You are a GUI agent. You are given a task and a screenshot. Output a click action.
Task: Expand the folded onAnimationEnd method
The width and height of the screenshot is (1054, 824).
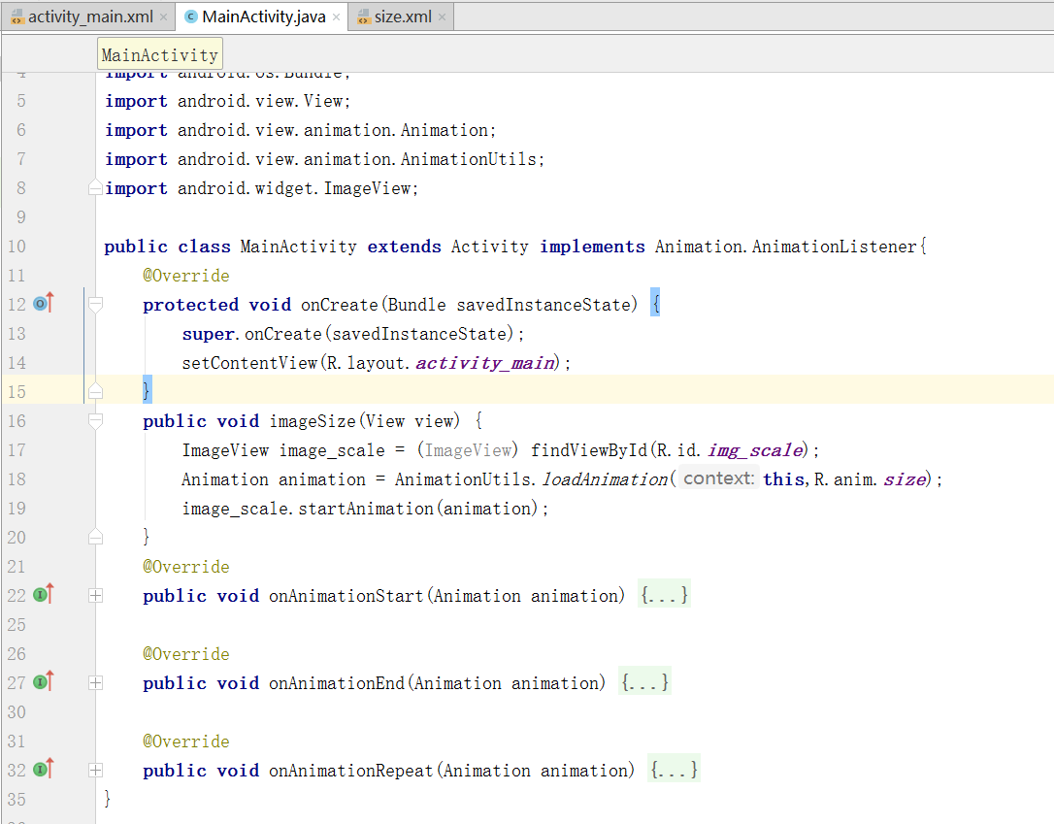click(95, 683)
